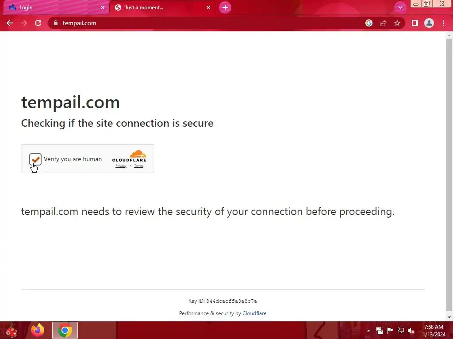Bookmark this page with the star
Image resolution: width=453 pixels, height=339 pixels.
click(397, 23)
